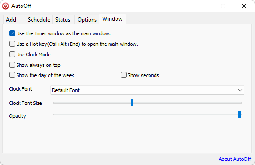Open the Schedule tab
Viewport: 255px width, 165px height.
pyautogui.click(x=39, y=20)
